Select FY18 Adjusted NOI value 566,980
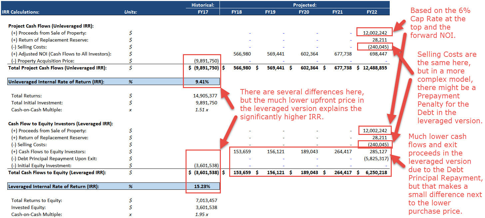Image resolution: width=485 pixels, height=218 pixels. [x=242, y=54]
